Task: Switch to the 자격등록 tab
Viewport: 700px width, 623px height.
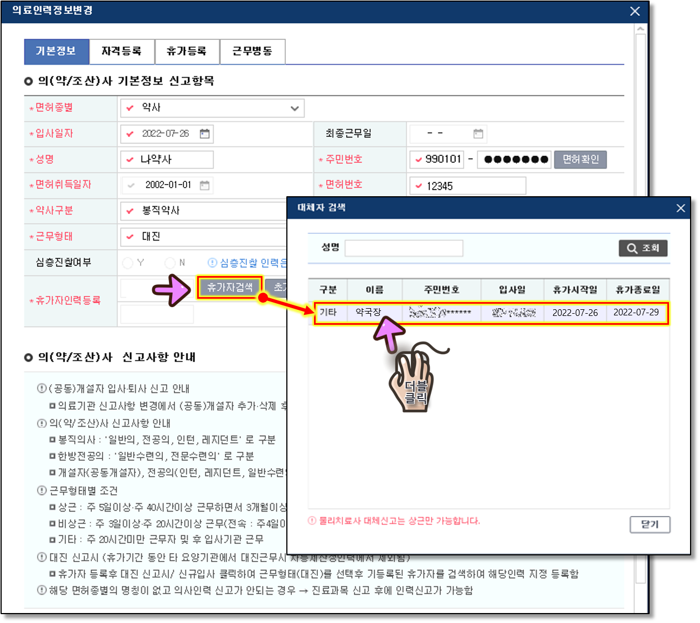Action: click(121, 52)
